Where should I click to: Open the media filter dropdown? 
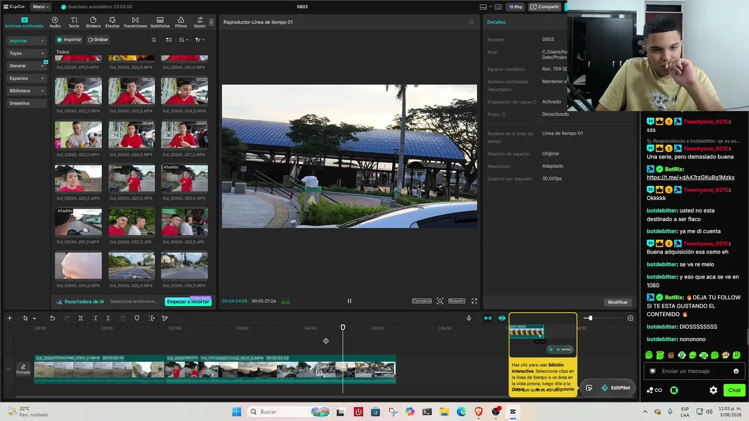[200, 40]
